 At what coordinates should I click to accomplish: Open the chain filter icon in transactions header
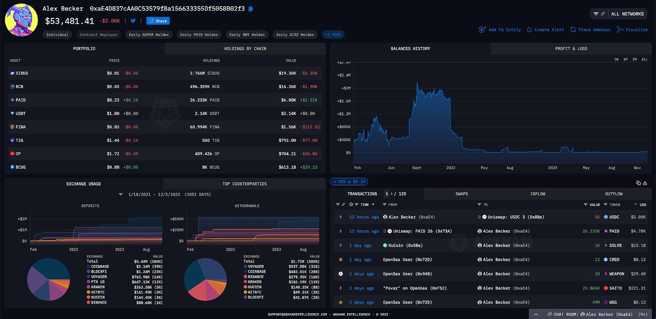tap(338, 204)
